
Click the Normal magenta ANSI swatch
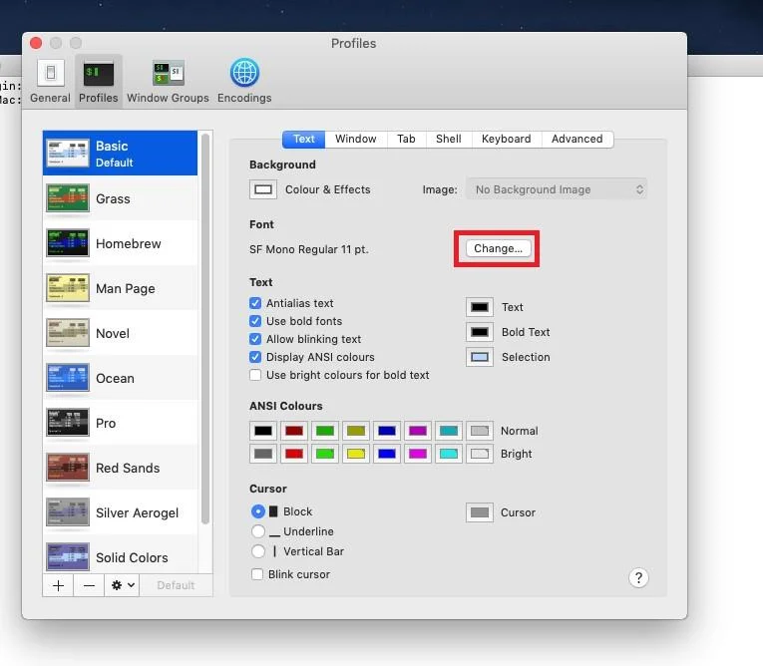(x=418, y=431)
